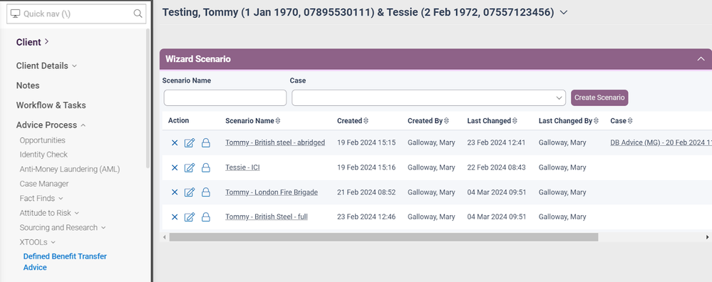Focus the Scenario Name input field
The image size is (712, 282).
[x=225, y=98]
